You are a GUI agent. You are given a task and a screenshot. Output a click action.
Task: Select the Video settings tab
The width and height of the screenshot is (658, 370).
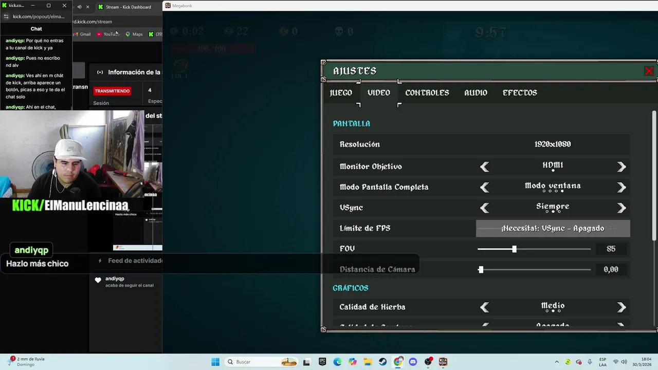click(379, 93)
